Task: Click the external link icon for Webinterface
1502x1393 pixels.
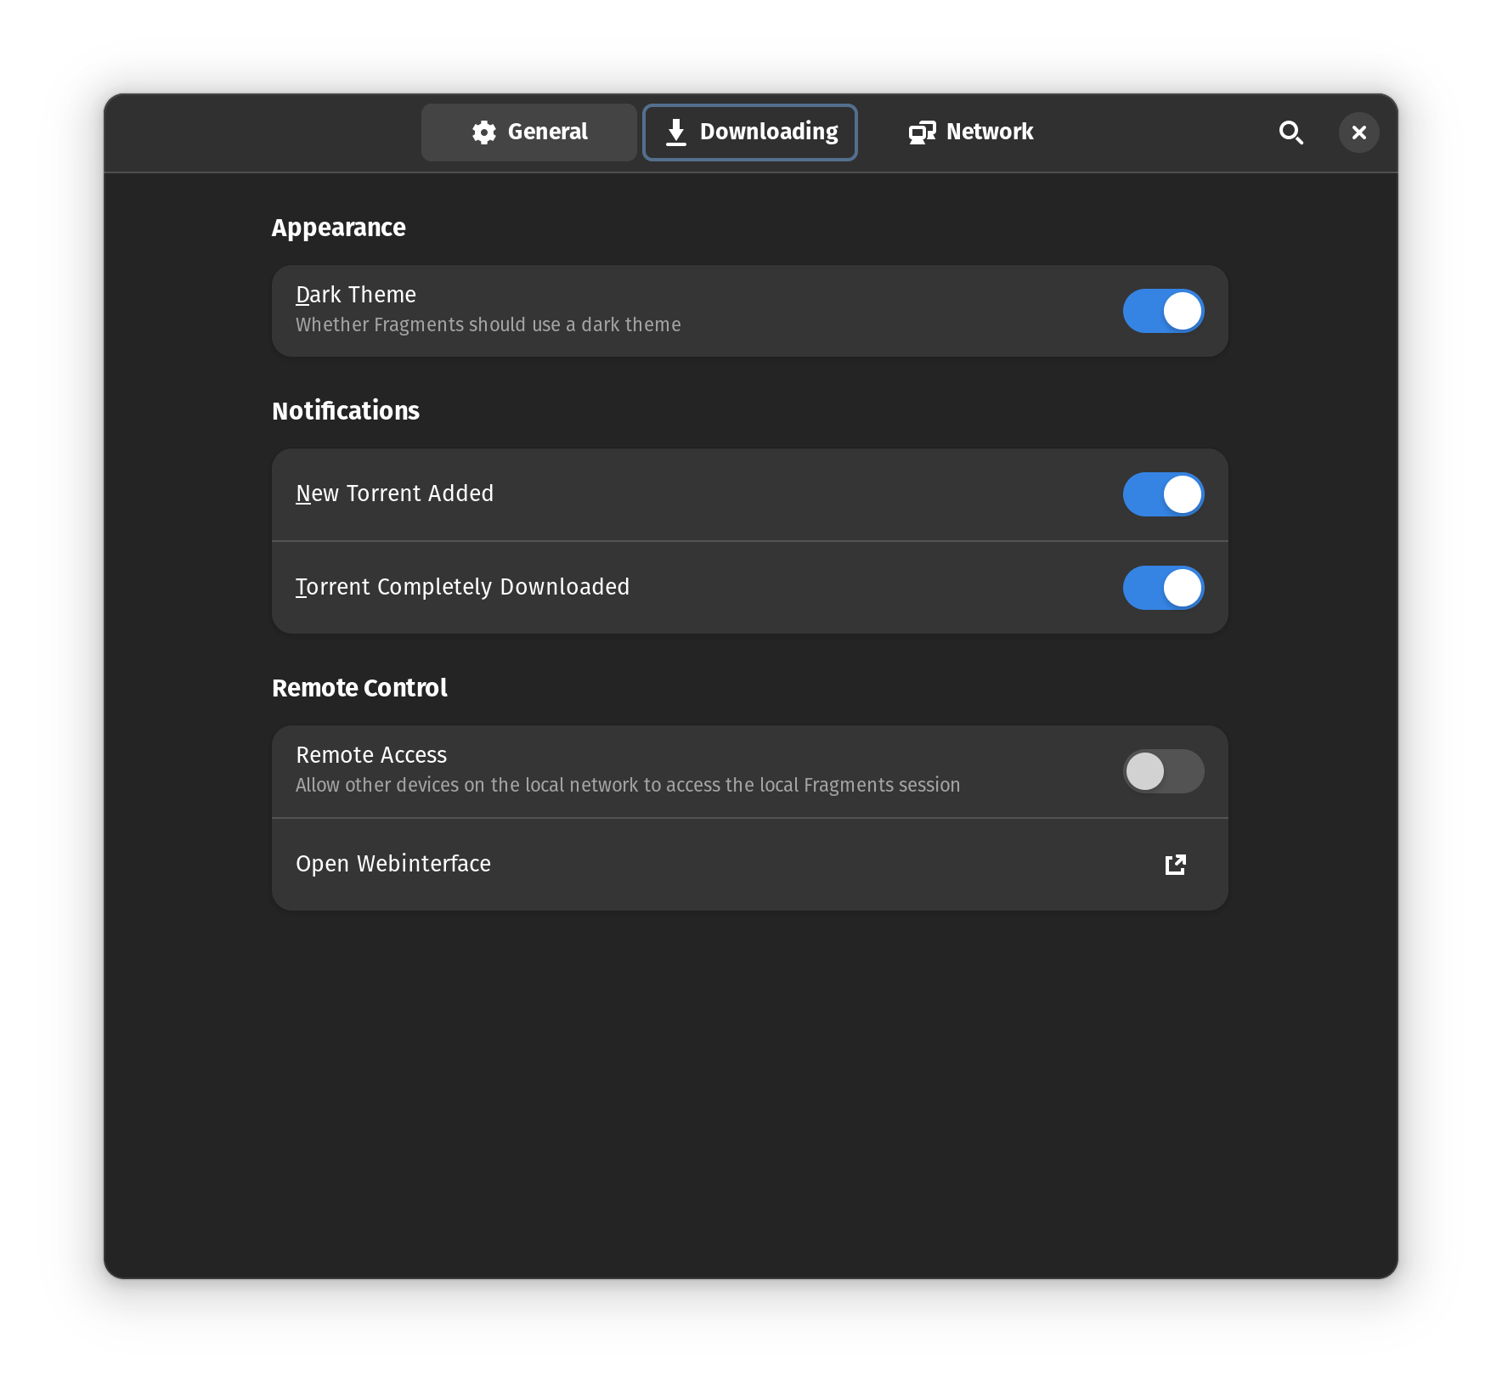Action: pyautogui.click(x=1175, y=865)
